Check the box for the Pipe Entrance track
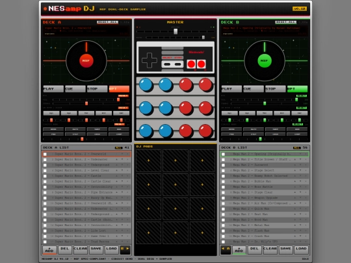 [45, 193]
